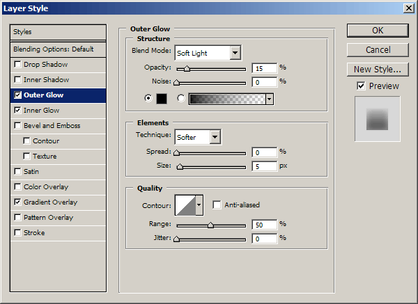Open the Contour curve thumbnail picker
The height and width of the screenshot is (304, 418).
pyautogui.click(x=185, y=205)
